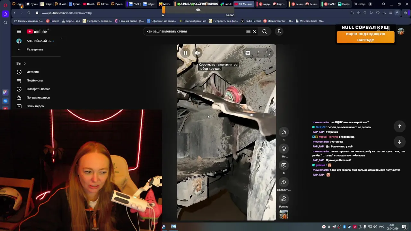Focus the YouTube search input field

pyautogui.click(x=194, y=31)
